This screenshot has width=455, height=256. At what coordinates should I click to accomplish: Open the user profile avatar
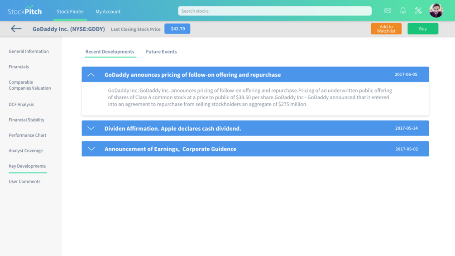[x=436, y=10]
